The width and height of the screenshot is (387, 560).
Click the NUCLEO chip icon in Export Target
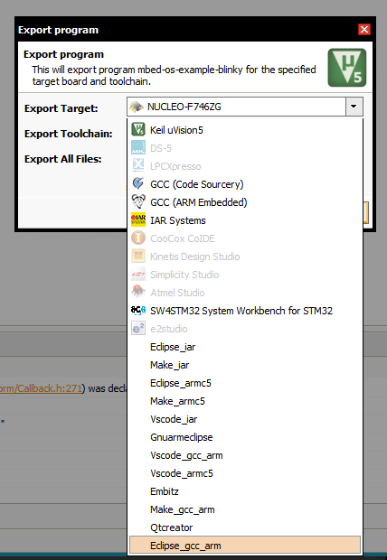click(x=137, y=107)
